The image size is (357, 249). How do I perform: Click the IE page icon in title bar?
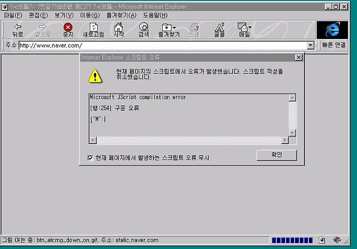[5, 7]
